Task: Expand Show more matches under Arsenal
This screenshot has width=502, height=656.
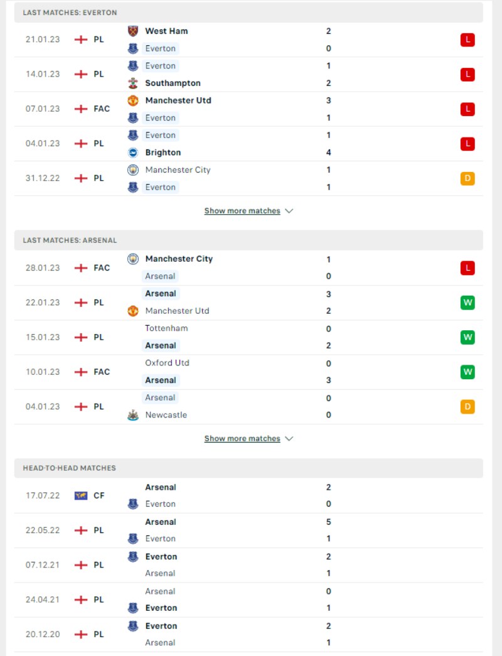Action: pyautogui.click(x=242, y=438)
